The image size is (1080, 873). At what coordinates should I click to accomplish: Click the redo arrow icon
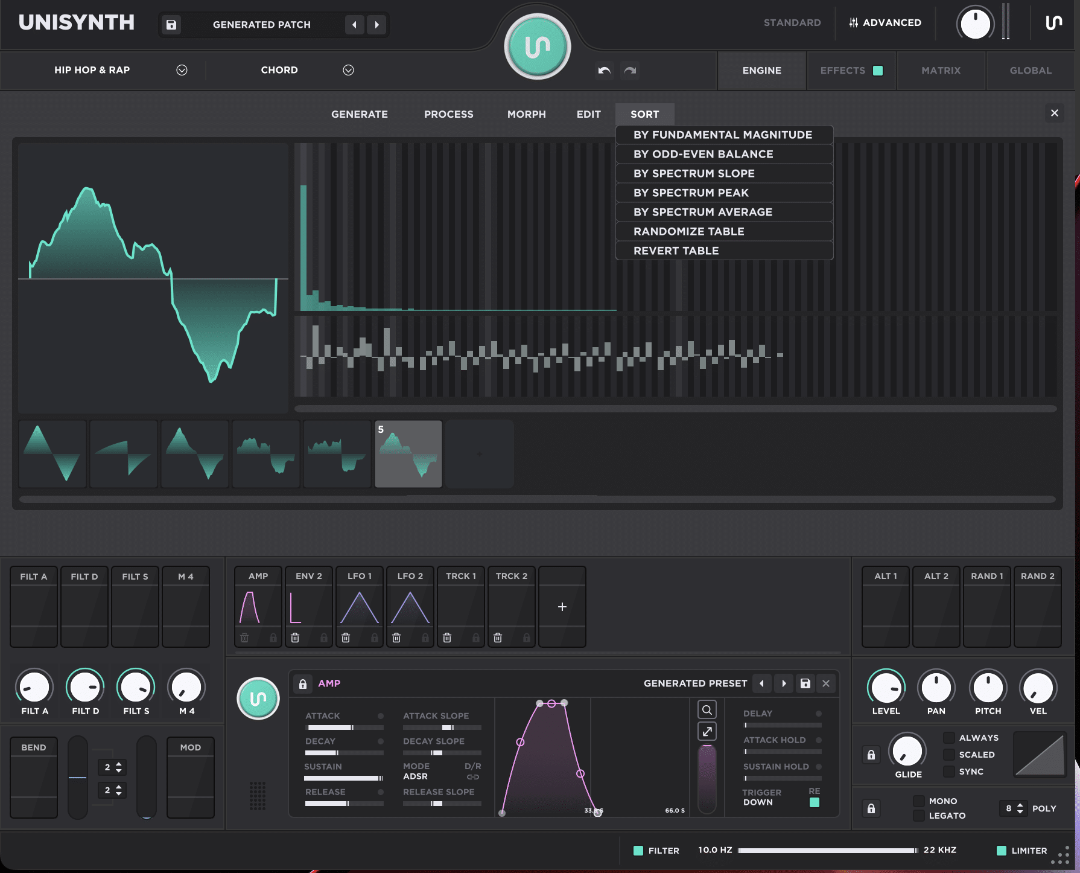630,71
